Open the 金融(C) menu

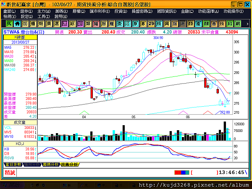pyautogui.click(x=187, y=11)
